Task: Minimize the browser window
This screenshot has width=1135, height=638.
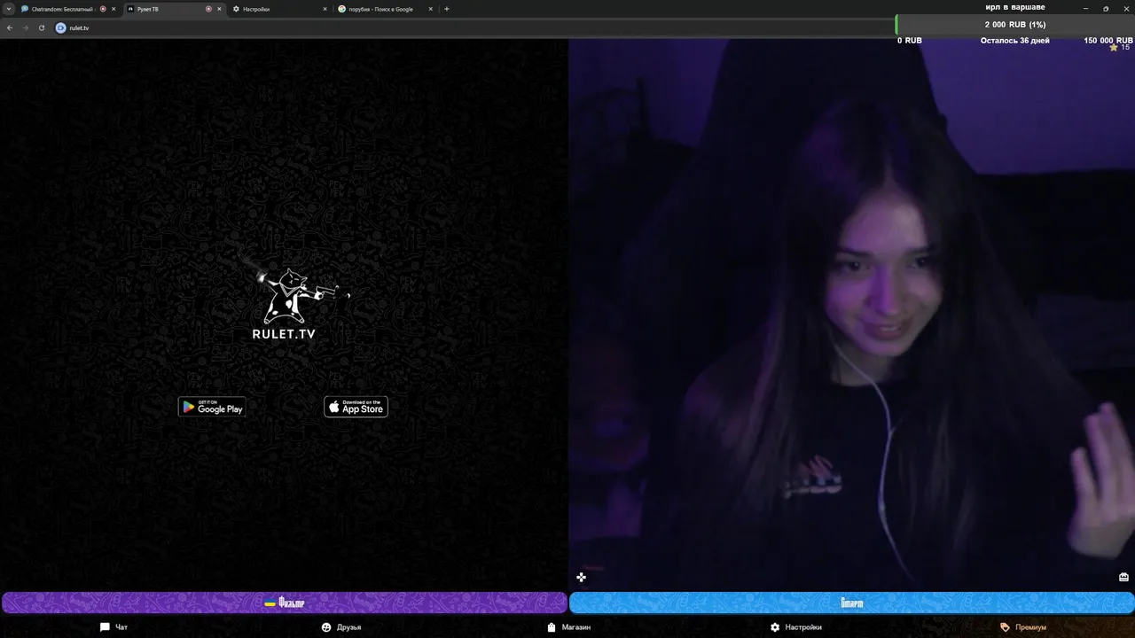Action: pyautogui.click(x=1085, y=9)
